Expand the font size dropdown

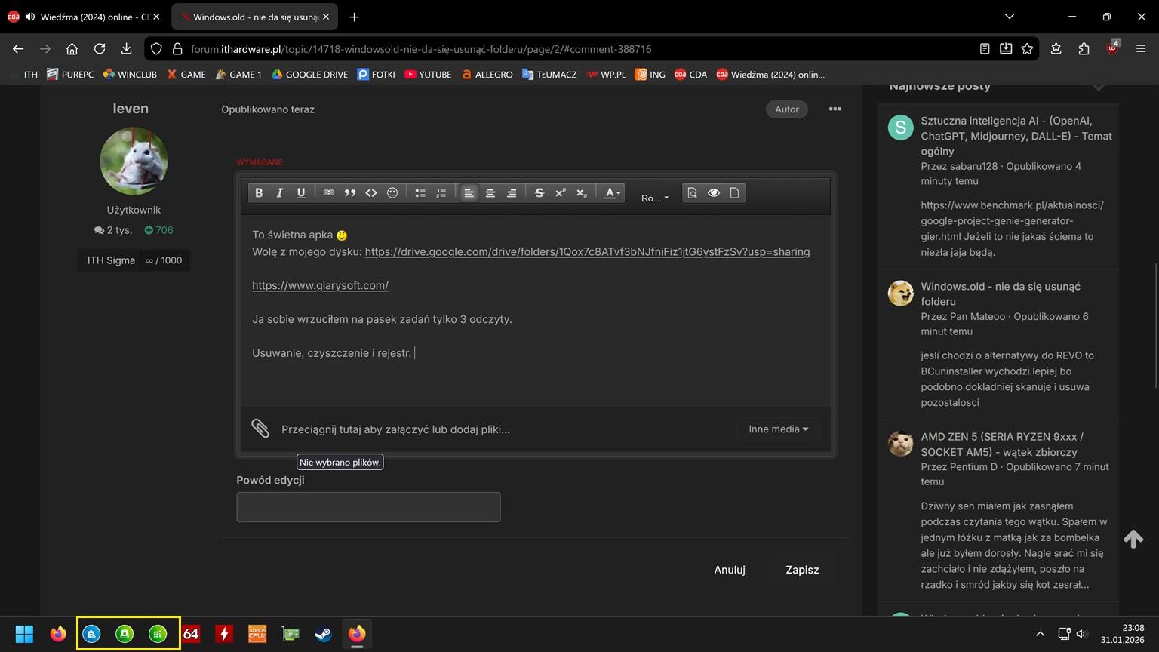point(654,198)
